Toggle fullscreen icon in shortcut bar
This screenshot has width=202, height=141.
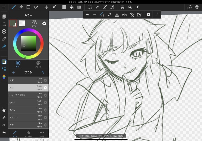[148, 15]
